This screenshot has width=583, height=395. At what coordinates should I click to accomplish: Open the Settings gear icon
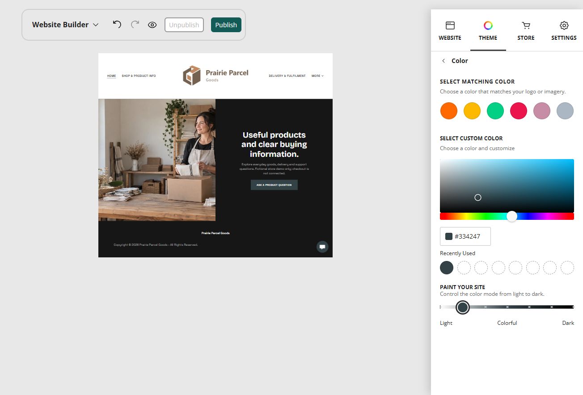564,25
